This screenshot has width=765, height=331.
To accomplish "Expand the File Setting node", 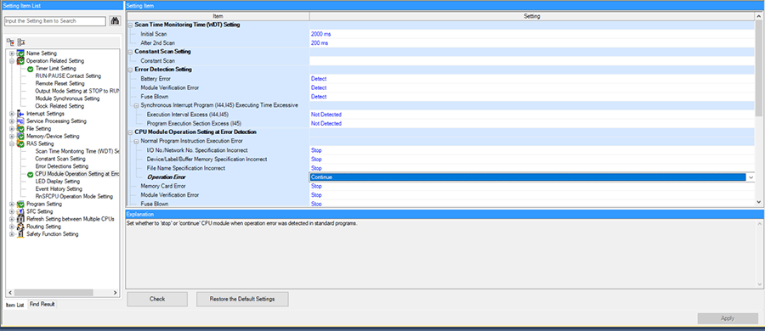I will tap(12, 129).
